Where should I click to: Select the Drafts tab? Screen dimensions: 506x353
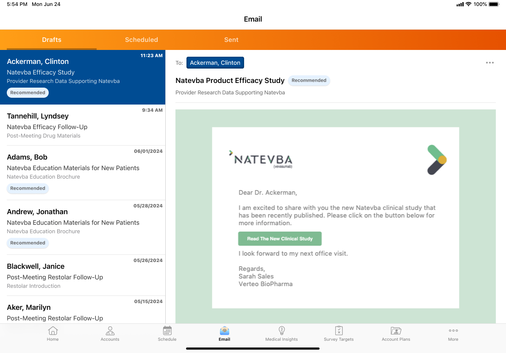click(x=52, y=40)
